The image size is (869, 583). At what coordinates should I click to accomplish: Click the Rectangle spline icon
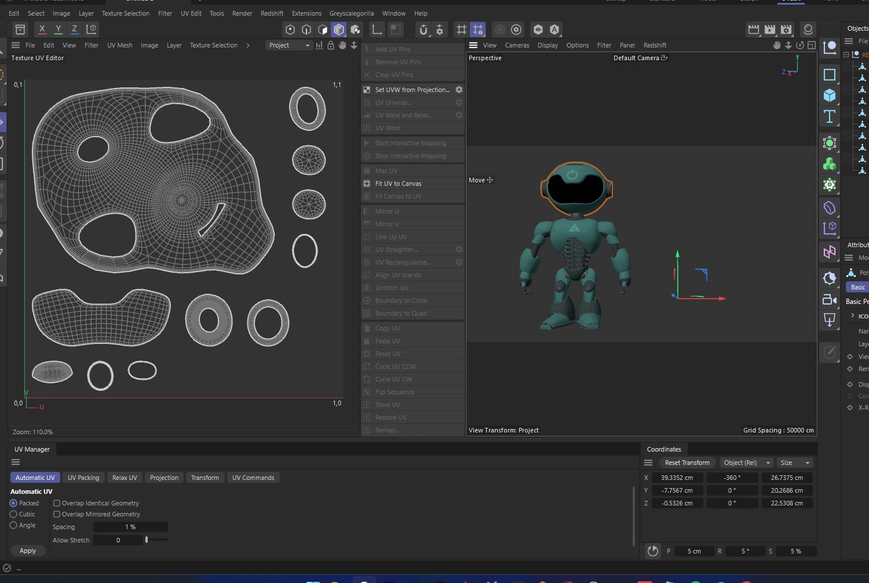click(830, 75)
